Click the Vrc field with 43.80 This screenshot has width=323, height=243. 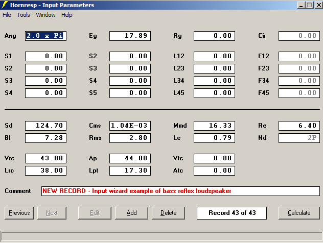pos(45,158)
